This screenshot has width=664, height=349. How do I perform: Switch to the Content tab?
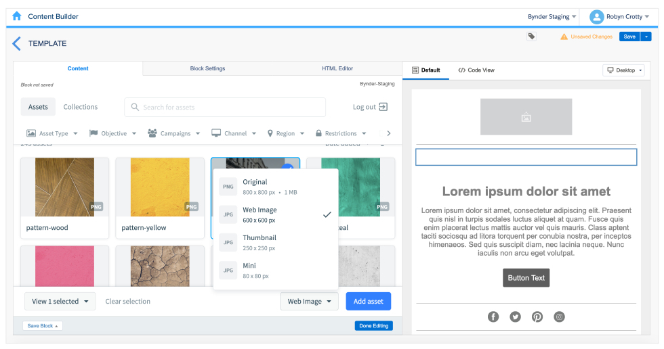pyautogui.click(x=78, y=68)
